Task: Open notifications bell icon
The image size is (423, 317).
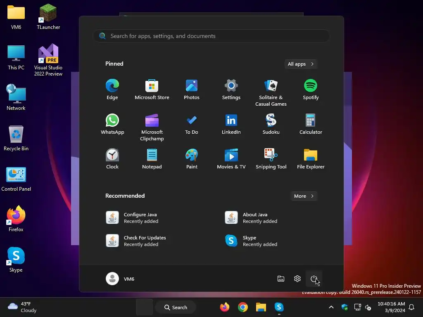Action: click(411, 307)
